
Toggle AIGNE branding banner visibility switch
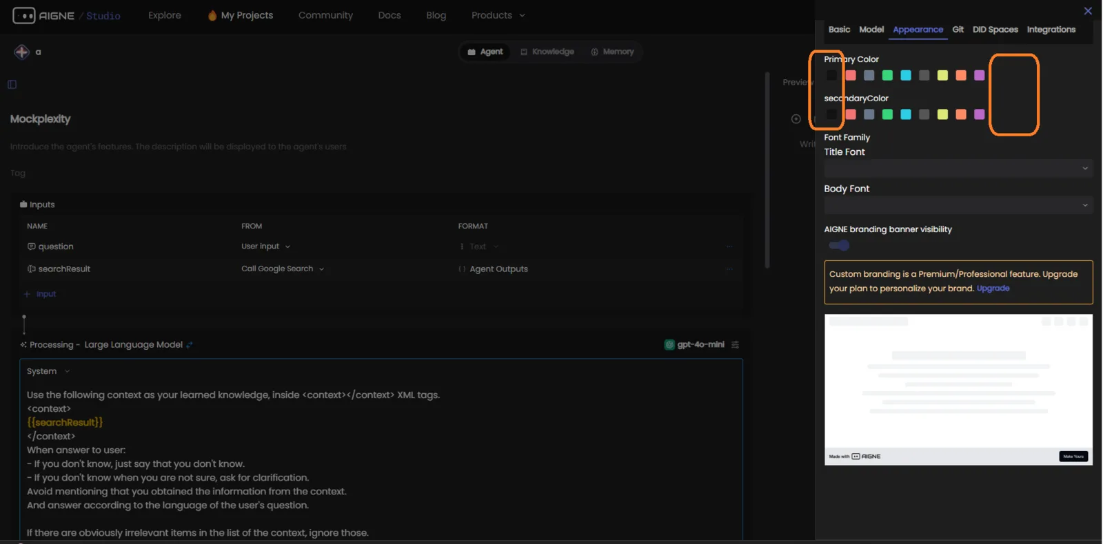(839, 245)
